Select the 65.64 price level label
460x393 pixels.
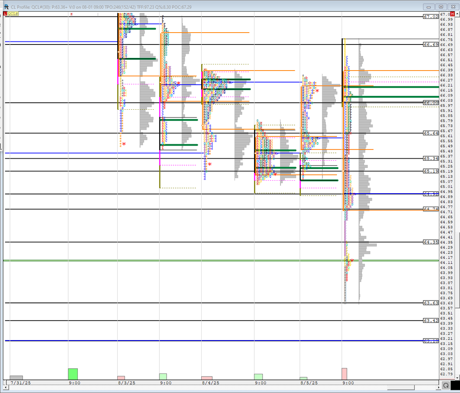pyautogui.click(x=430, y=133)
